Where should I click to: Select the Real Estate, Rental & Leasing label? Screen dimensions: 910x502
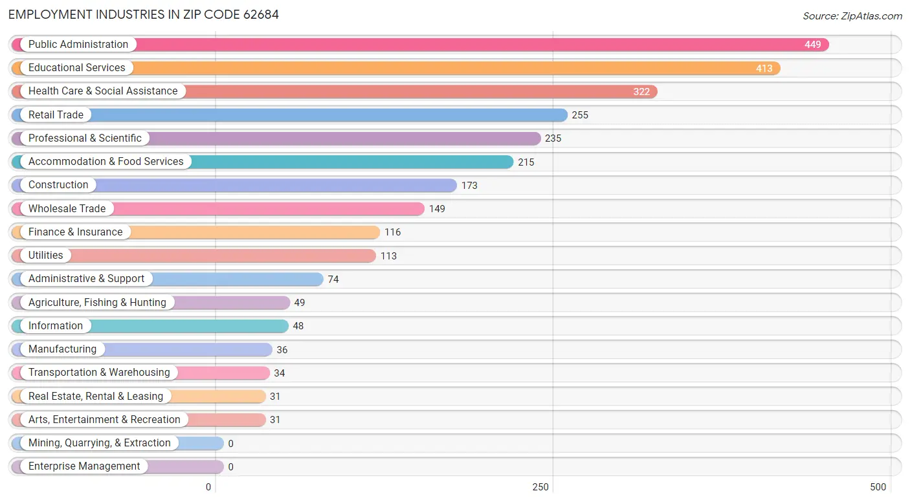point(96,396)
